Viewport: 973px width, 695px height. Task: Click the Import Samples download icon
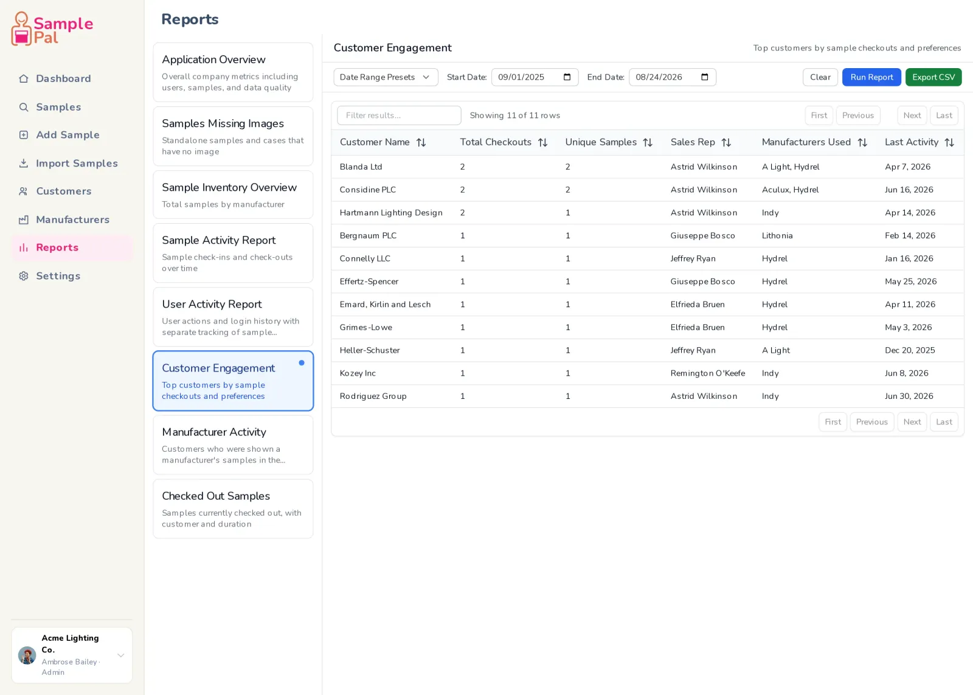(24, 163)
